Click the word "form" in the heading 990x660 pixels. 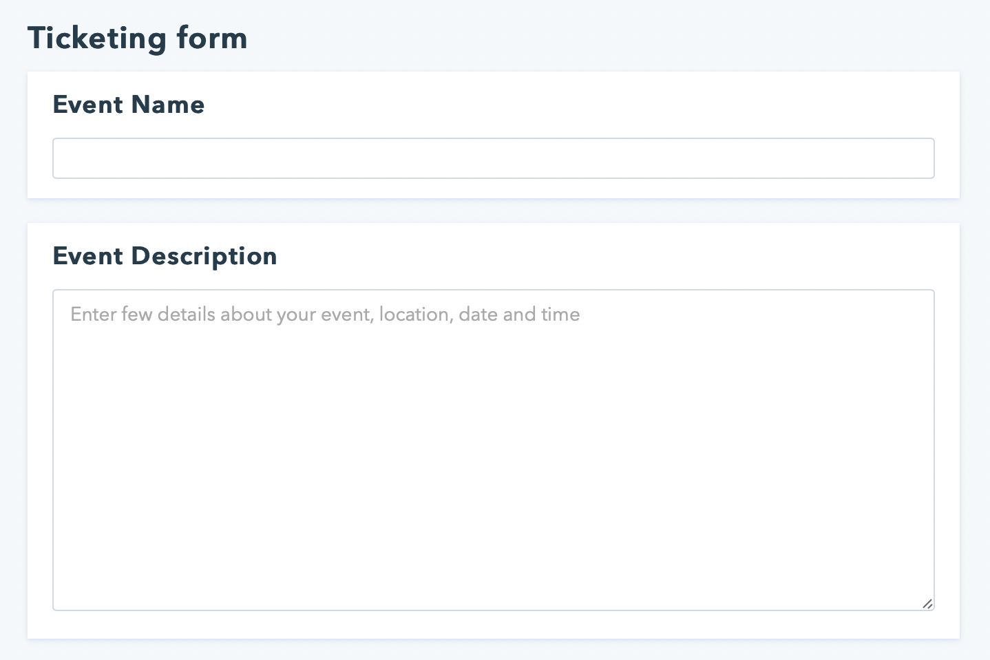click(x=212, y=39)
